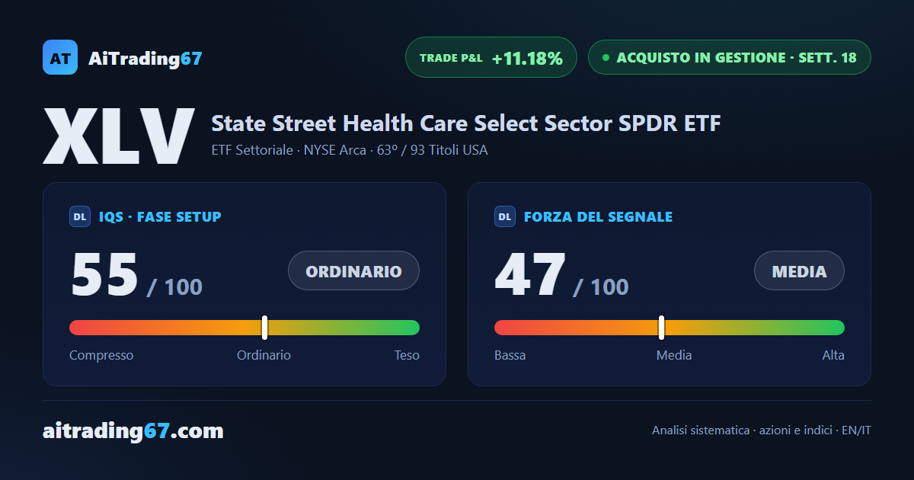
Task: Click the DL badge beside Forza del Segnale
Action: click(505, 216)
